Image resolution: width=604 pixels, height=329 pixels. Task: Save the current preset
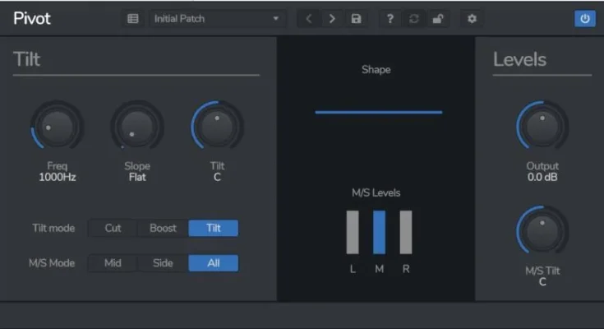pyautogui.click(x=356, y=19)
